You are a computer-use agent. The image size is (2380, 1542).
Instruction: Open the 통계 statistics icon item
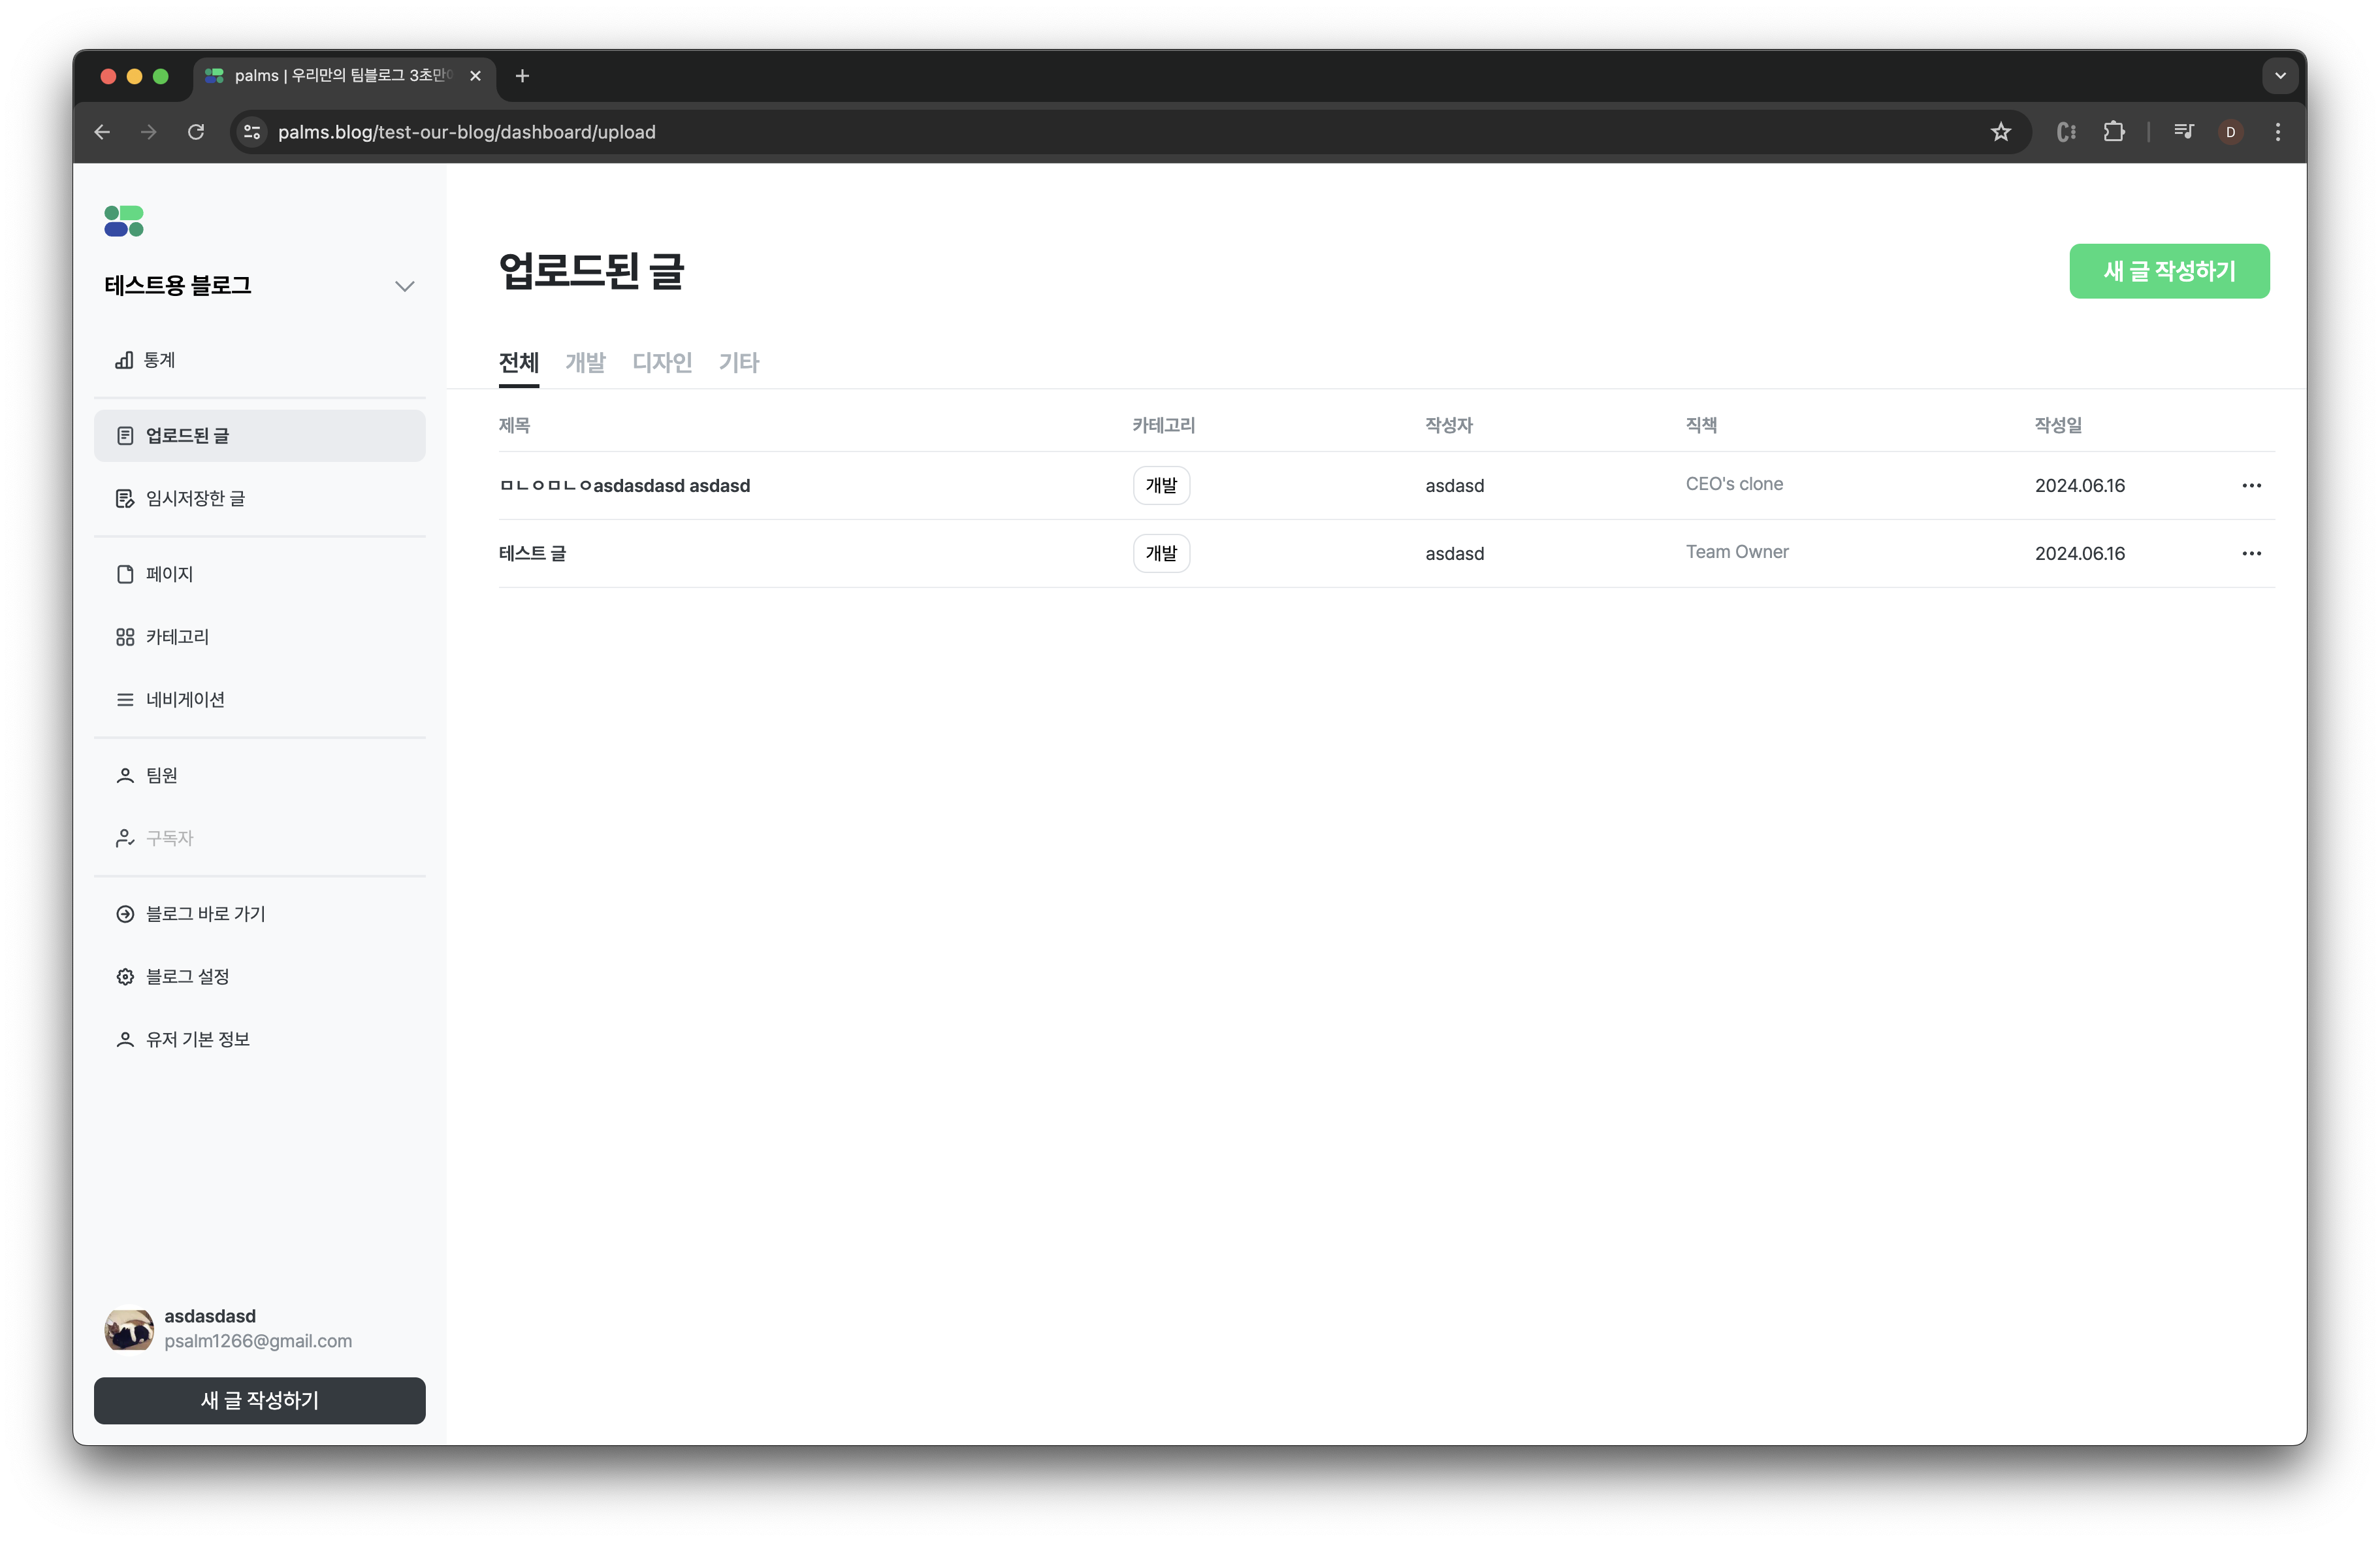coord(124,360)
